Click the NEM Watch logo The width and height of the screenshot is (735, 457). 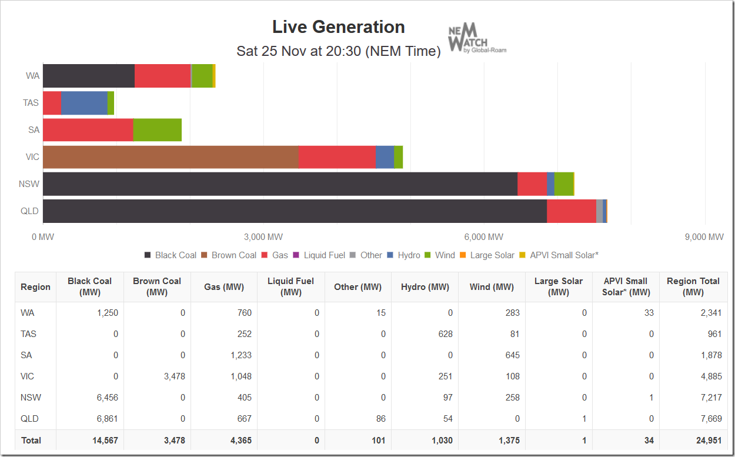click(477, 39)
